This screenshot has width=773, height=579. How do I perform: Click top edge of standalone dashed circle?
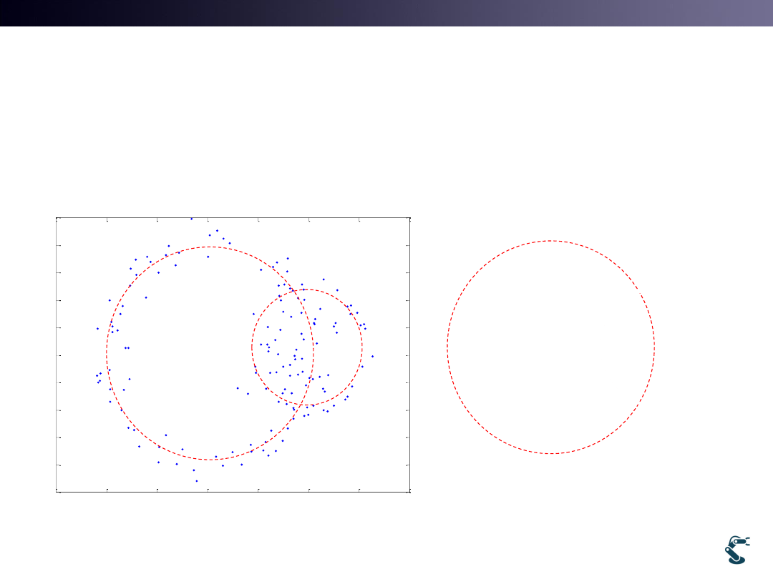(x=550, y=241)
